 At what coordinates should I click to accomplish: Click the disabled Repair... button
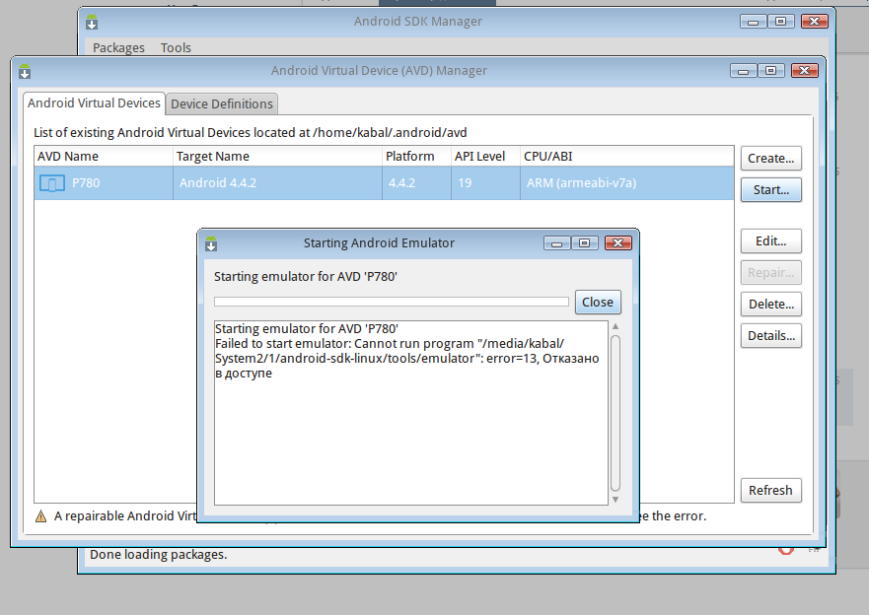[771, 273]
